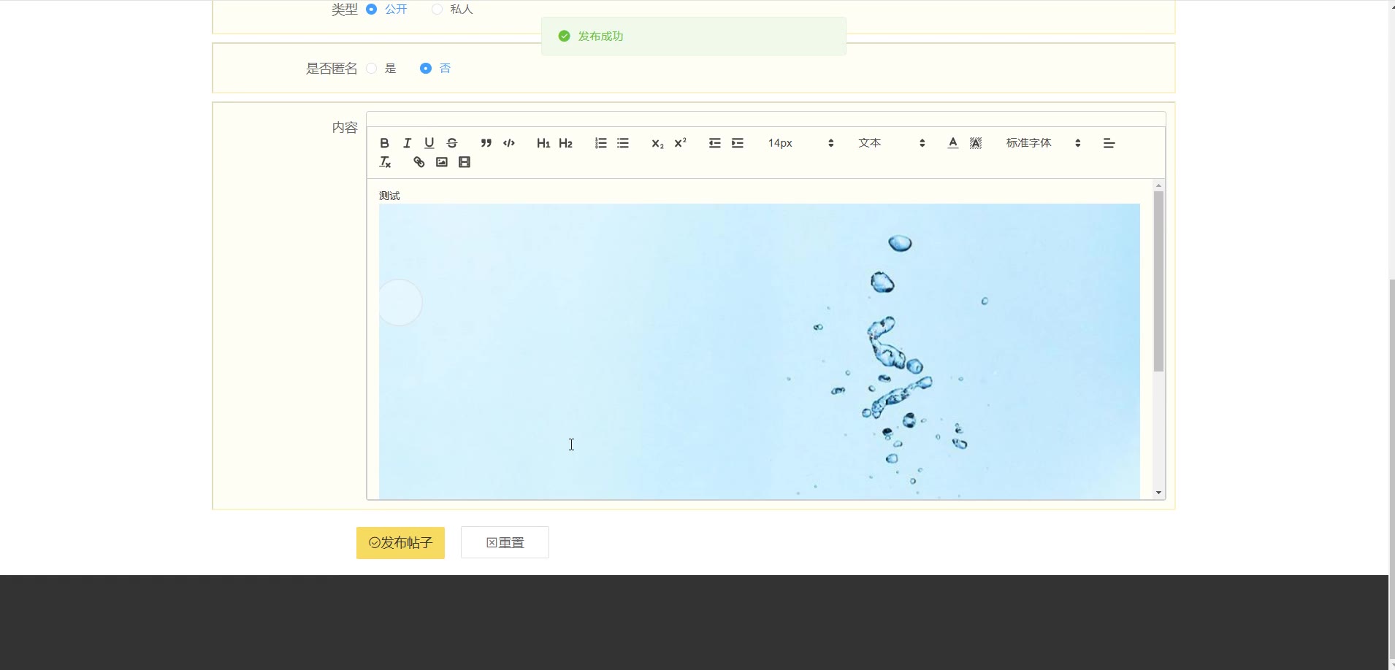Screen dimensions: 1395x670
Task: Insert a blockquote
Action: pos(486,143)
